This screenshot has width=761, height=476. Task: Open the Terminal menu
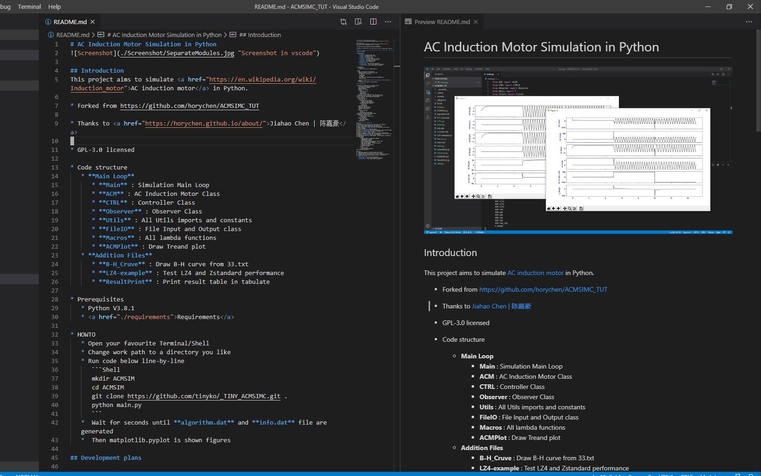[x=29, y=6]
